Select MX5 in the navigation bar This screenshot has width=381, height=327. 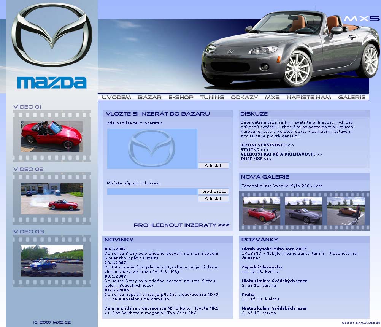272,97
